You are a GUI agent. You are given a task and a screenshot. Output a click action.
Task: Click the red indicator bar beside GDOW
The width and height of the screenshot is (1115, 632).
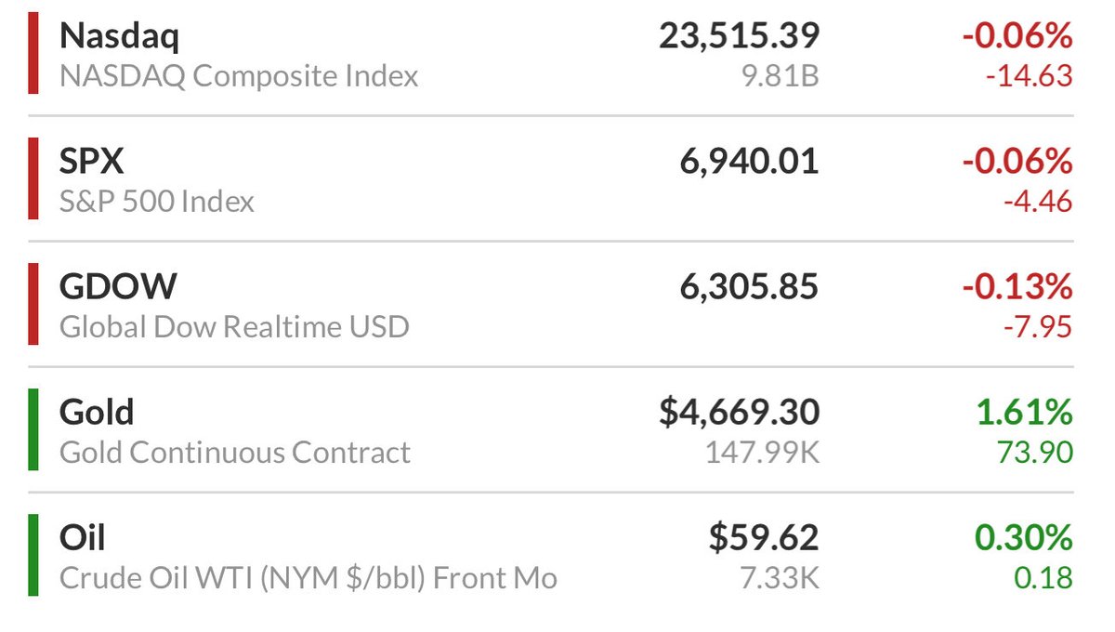click(x=33, y=304)
